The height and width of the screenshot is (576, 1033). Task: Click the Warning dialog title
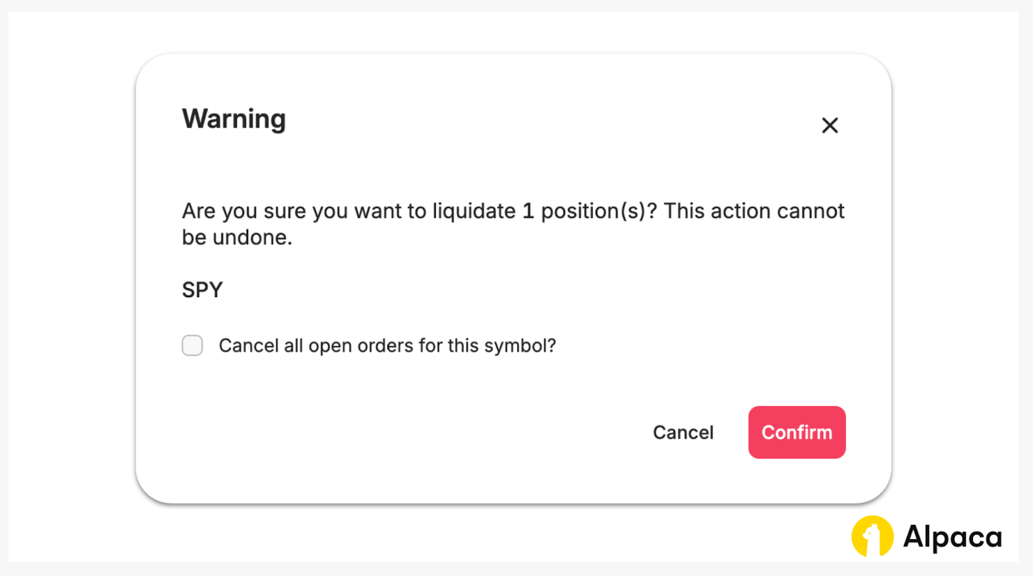[x=234, y=119]
